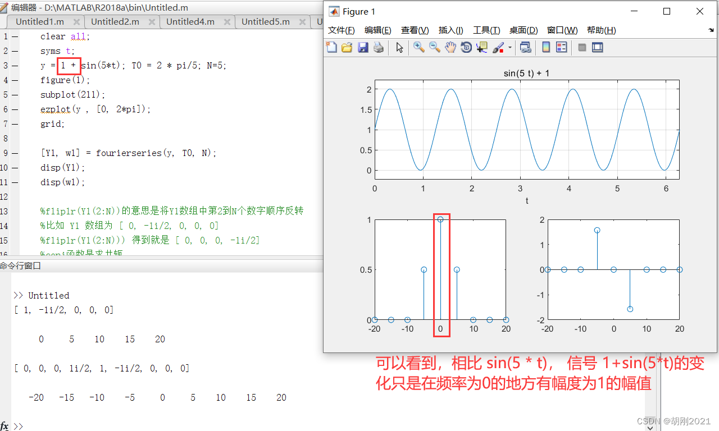Open the 查看(V) menu
The height and width of the screenshot is (431, 719).
[x=415, y=30]
